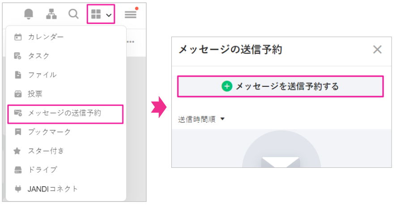Click the scheduled-message envelope icon in menu
The image size is (396, 205).
click(18, 113)
